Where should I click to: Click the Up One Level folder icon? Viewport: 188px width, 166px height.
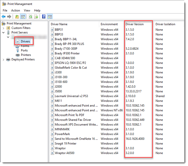pos(17,17)
